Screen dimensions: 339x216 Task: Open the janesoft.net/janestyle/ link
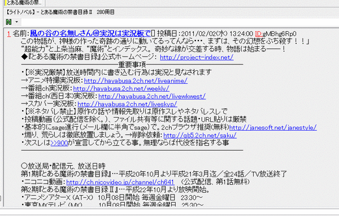[x=273, y=127]
